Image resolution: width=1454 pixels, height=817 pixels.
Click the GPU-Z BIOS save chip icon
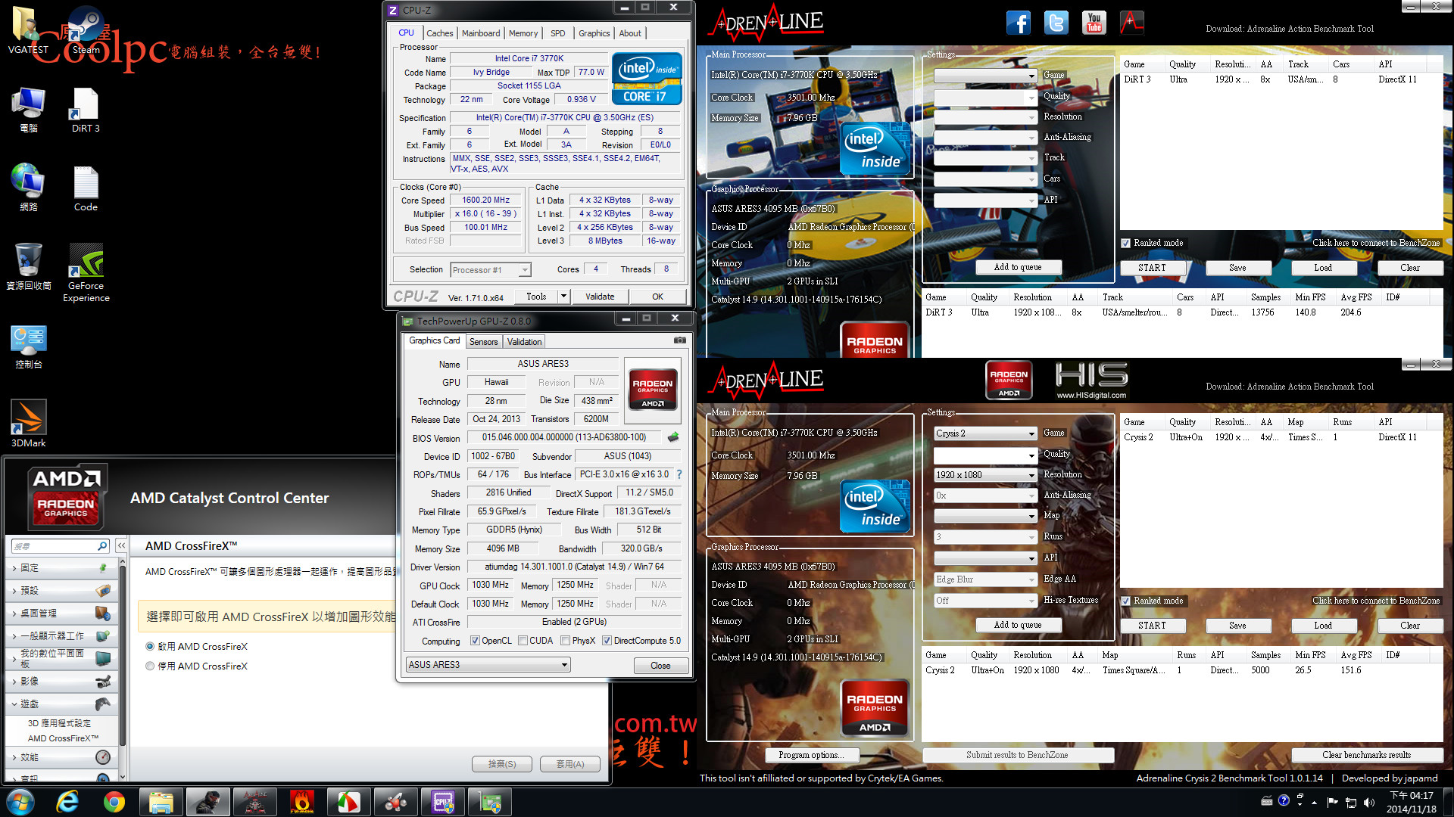click(673, 437)
